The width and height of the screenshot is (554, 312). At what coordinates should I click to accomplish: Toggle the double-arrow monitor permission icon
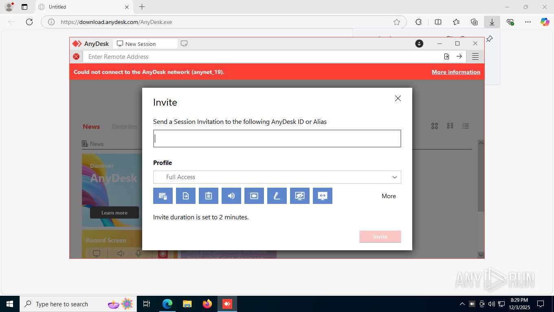[x=323, y=196]
